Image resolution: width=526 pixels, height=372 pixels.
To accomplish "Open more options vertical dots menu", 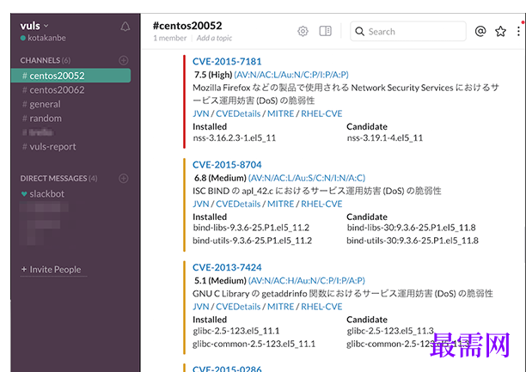I will click(518, 31).
